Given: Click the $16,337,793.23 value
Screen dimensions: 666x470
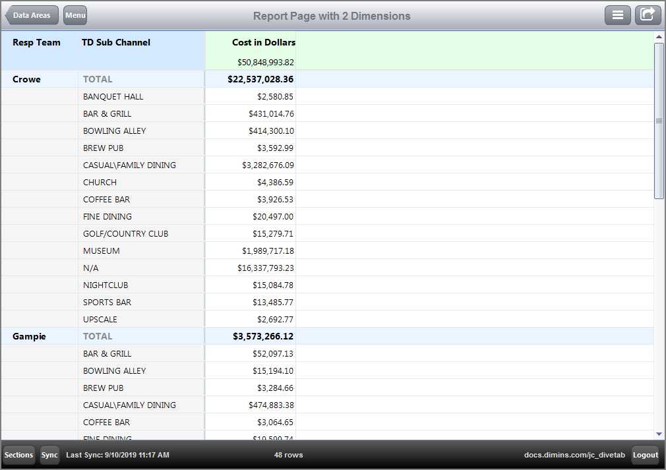Looking at the screenshot, I should click(266, 268).
